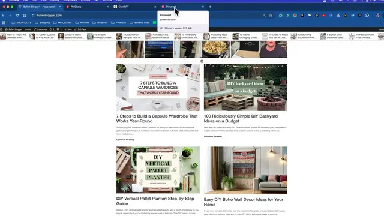Click New in the WordPress admin bar
The width and height of the screenshot is (384, 216).
(68, 29)
